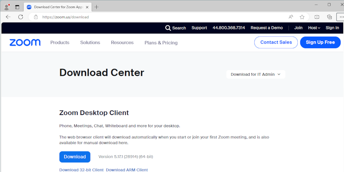344x172 pixels.
Task: Open browser Collections icon
Action: (x=329, y=17)
